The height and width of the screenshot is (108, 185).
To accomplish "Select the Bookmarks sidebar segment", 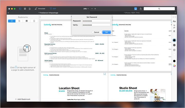I will click(x=12, y=21).
